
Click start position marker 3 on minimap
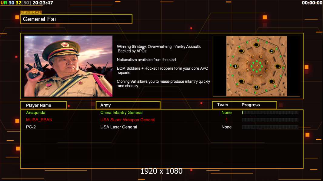coord(235,66)
